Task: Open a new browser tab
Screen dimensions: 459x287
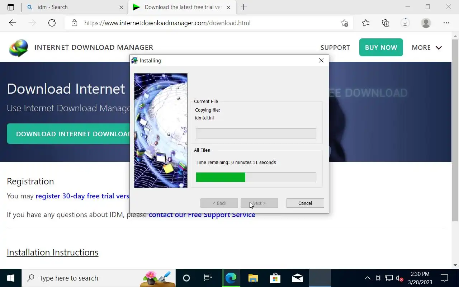Action: [x=243, y=7]
